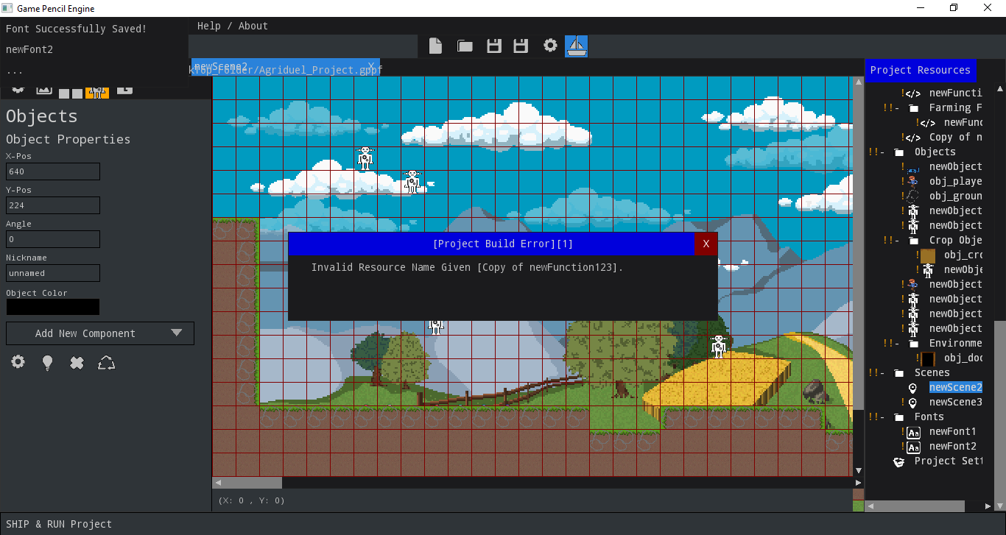Click newFont1 font icon
1006x535 pixels.
click(913, 432)
